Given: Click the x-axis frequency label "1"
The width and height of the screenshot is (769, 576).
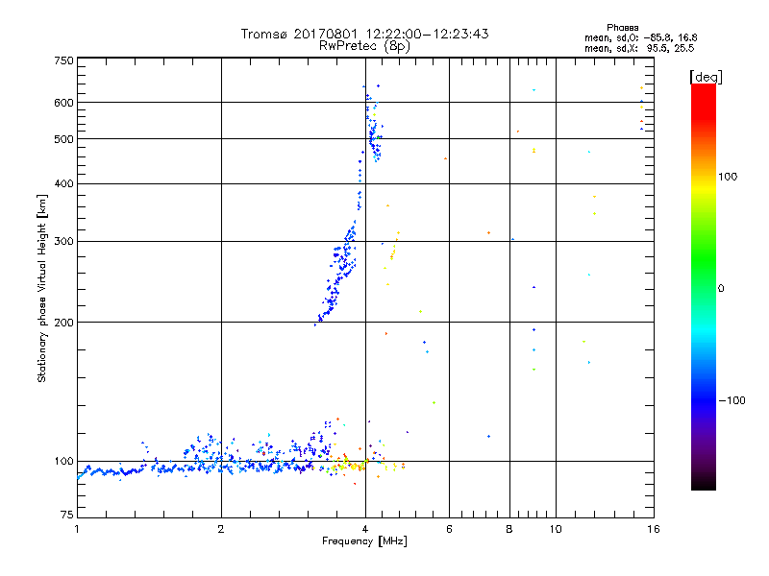Looking at the screenshot, I should coord(77,529).
